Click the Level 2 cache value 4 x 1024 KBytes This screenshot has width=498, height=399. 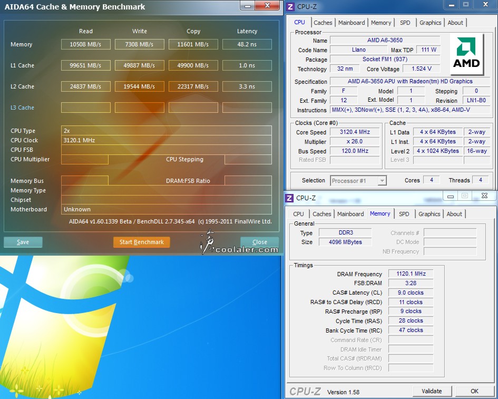coord(438,151)
